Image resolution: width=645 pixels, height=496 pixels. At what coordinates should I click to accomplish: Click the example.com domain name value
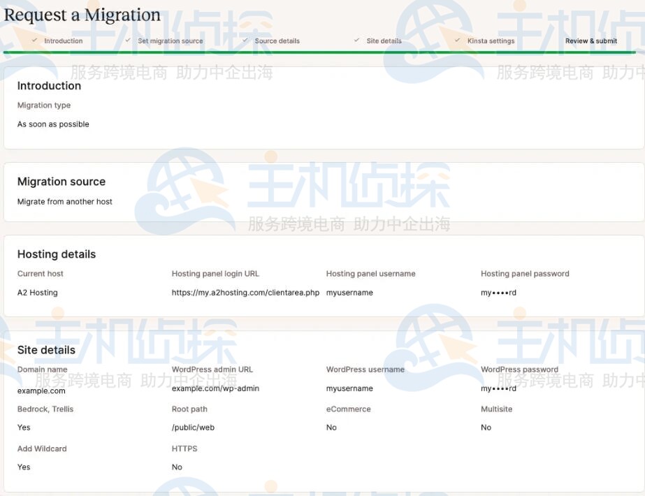click(41, 391)
